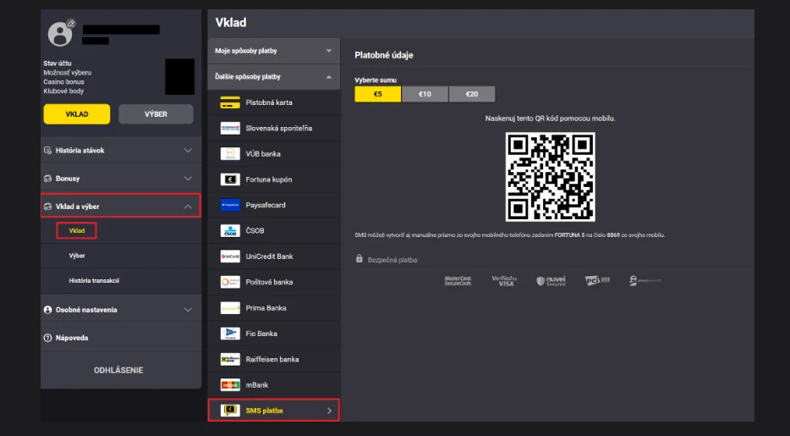
Task: Click the Vklad a výber sidebar icon
Action: (x=48, y=207)
